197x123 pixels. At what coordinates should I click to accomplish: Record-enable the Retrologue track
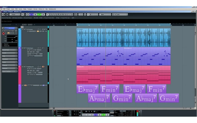(x=38, y=48)
